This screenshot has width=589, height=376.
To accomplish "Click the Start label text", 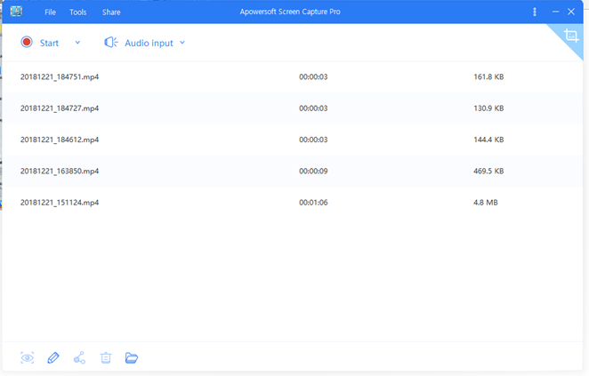I will (49, 44).
